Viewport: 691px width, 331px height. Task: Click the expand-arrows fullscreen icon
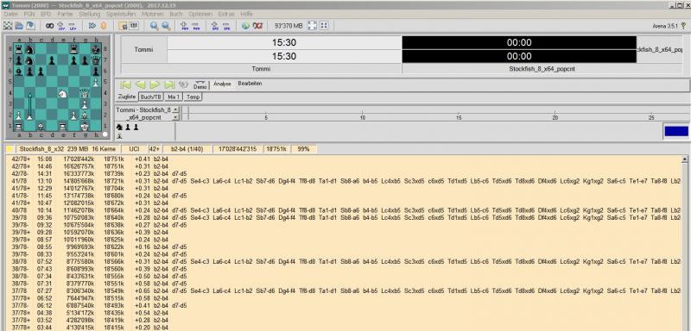point(312,26)
